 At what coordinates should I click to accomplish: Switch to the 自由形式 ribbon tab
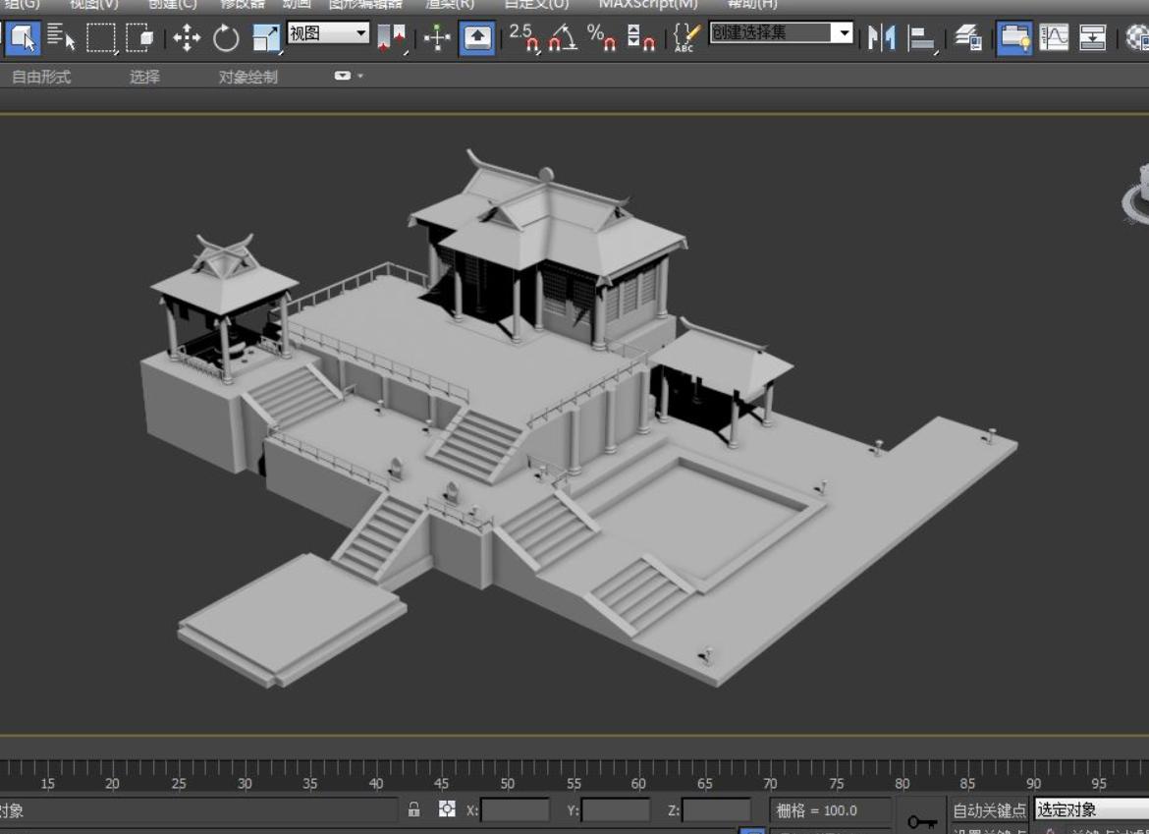(x=41, y=77)
